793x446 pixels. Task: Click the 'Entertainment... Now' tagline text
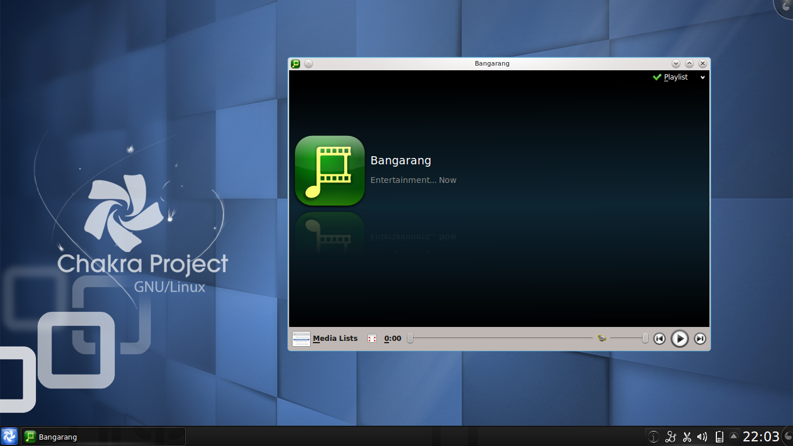(x=413, y=180)
